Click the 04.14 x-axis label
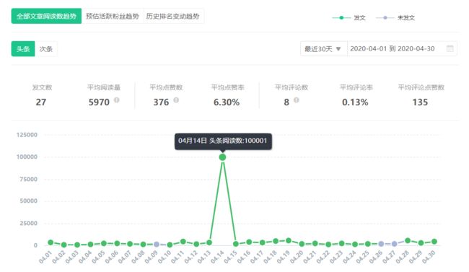 click(x=217, y=257)
